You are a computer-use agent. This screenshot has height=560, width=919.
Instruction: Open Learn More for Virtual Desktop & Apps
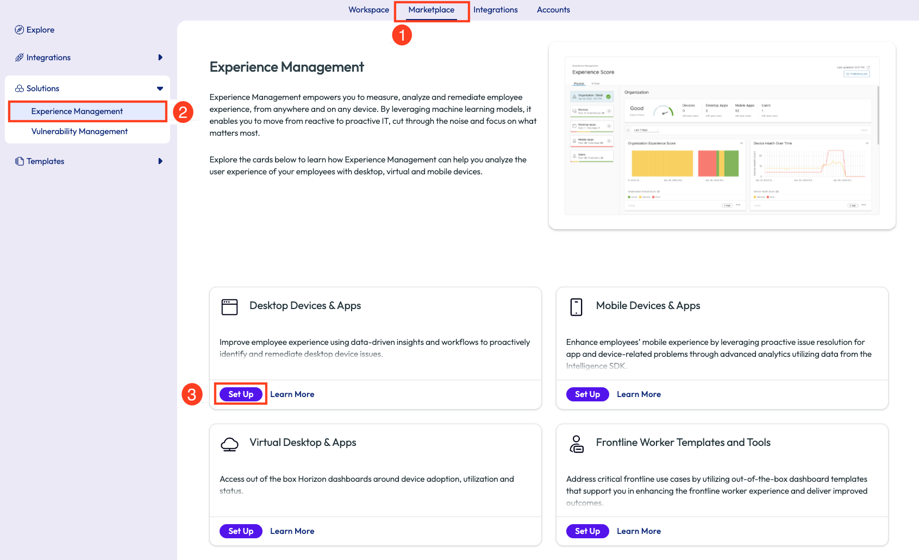292,531
